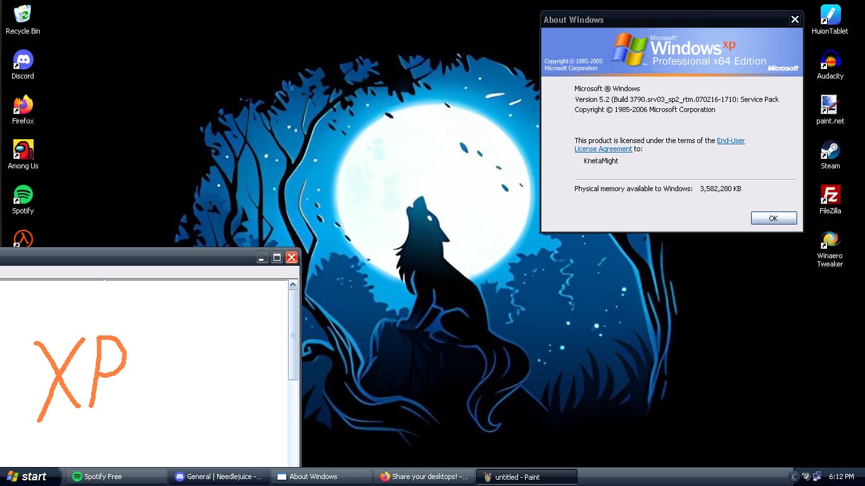Switch to Discord General taskbar button
865x486 pixels.
click(219, 477)
